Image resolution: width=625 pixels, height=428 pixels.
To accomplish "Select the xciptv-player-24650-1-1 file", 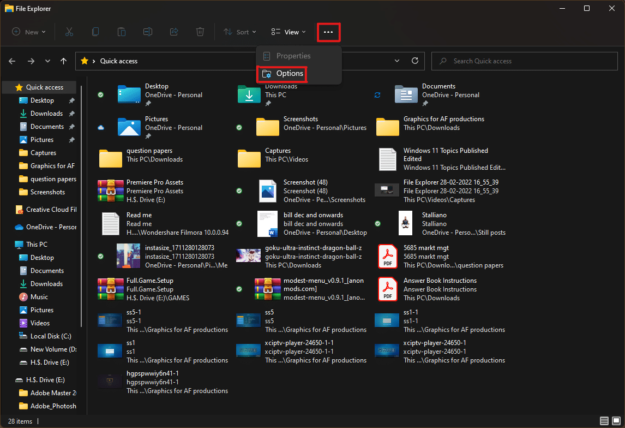I will pos(302,352).
